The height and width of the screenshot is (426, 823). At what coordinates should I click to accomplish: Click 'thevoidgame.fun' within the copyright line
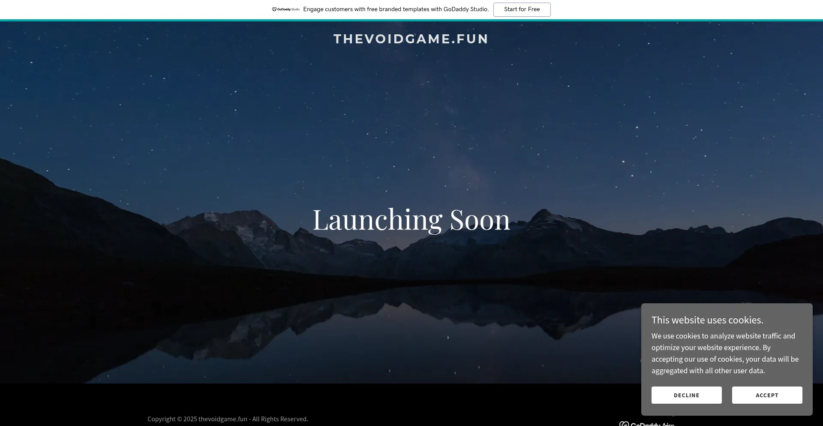(222, 419)
